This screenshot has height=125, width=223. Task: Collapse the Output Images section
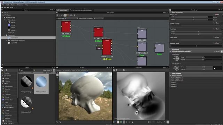(170, 76)
